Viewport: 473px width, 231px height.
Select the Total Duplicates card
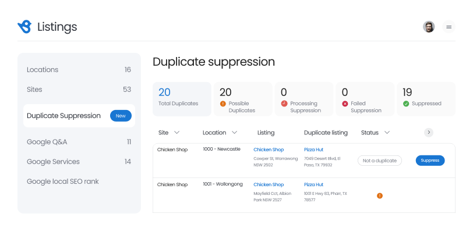[182, 99]
